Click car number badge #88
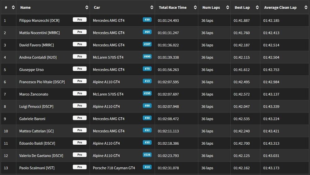310x175 pixels. [x=147, y=106]
